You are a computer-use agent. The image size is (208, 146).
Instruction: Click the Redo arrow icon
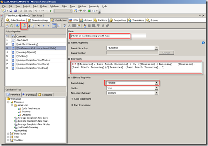tap(42, 11)
